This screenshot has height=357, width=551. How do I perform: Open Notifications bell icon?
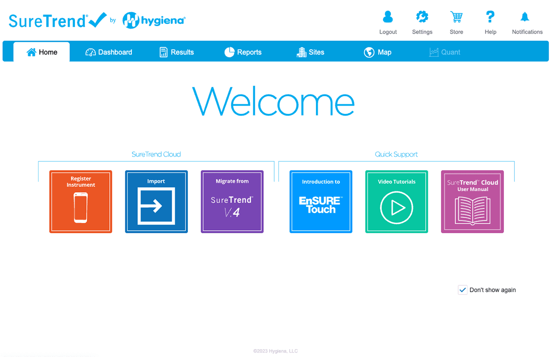(x=525, y=17)
